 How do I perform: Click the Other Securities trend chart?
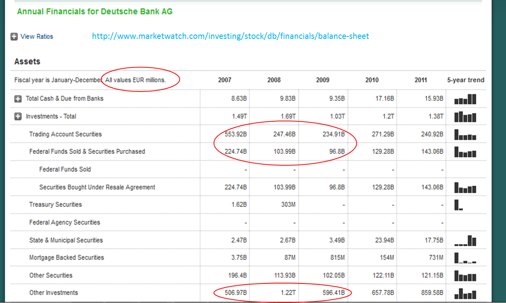465,276
